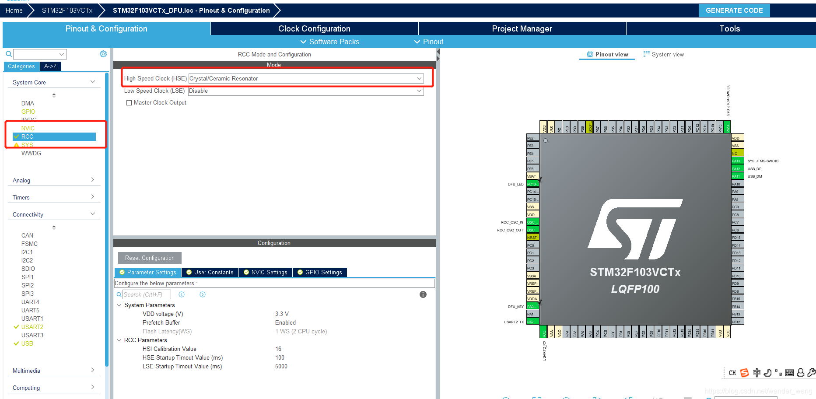Click the STM32F103VCTx breadcrumb
Viewport: 816px width, 399px height.
pyautogui.click(x=67, y=10)
